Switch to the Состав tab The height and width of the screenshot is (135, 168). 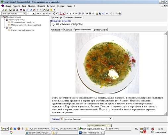(68, 30)
